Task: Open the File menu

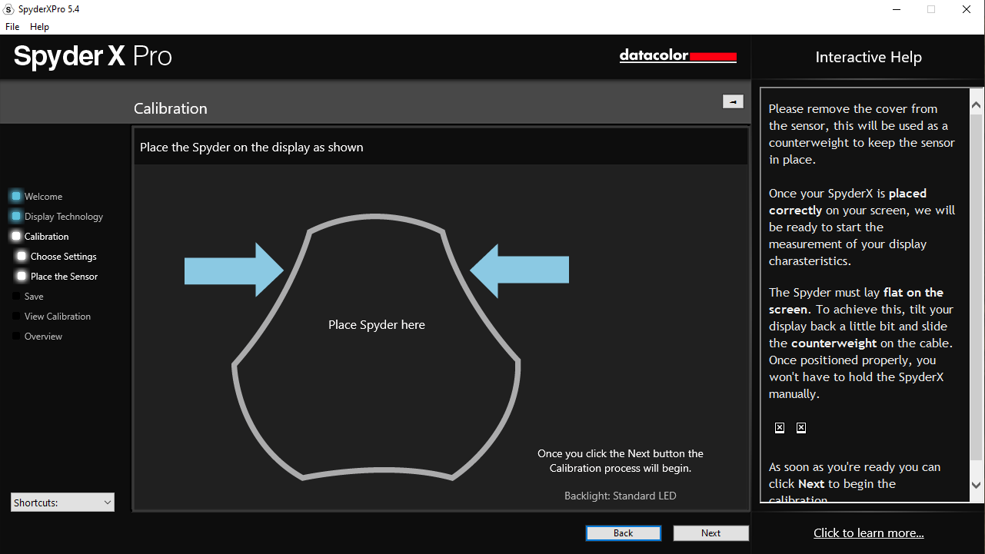Action: pos(12,26)
